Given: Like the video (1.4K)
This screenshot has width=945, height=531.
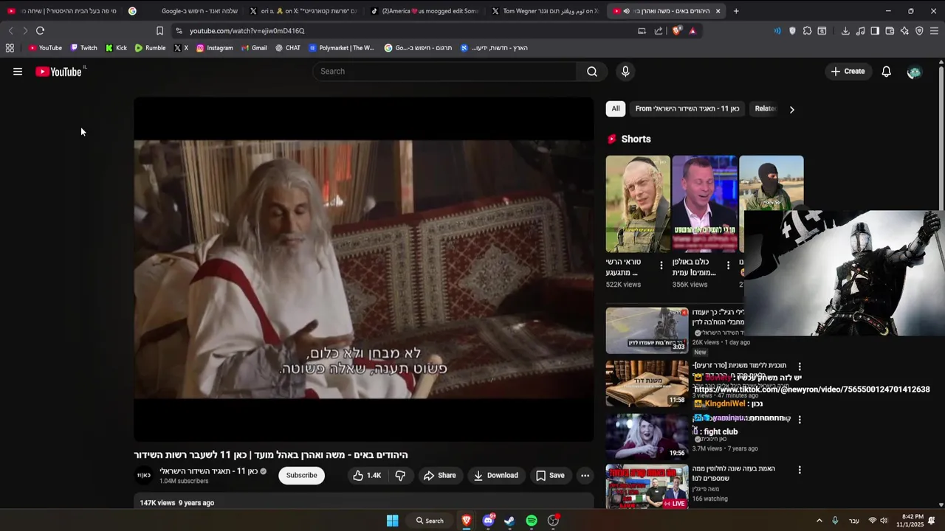Looking at the screenshot, I should [367, 476].
